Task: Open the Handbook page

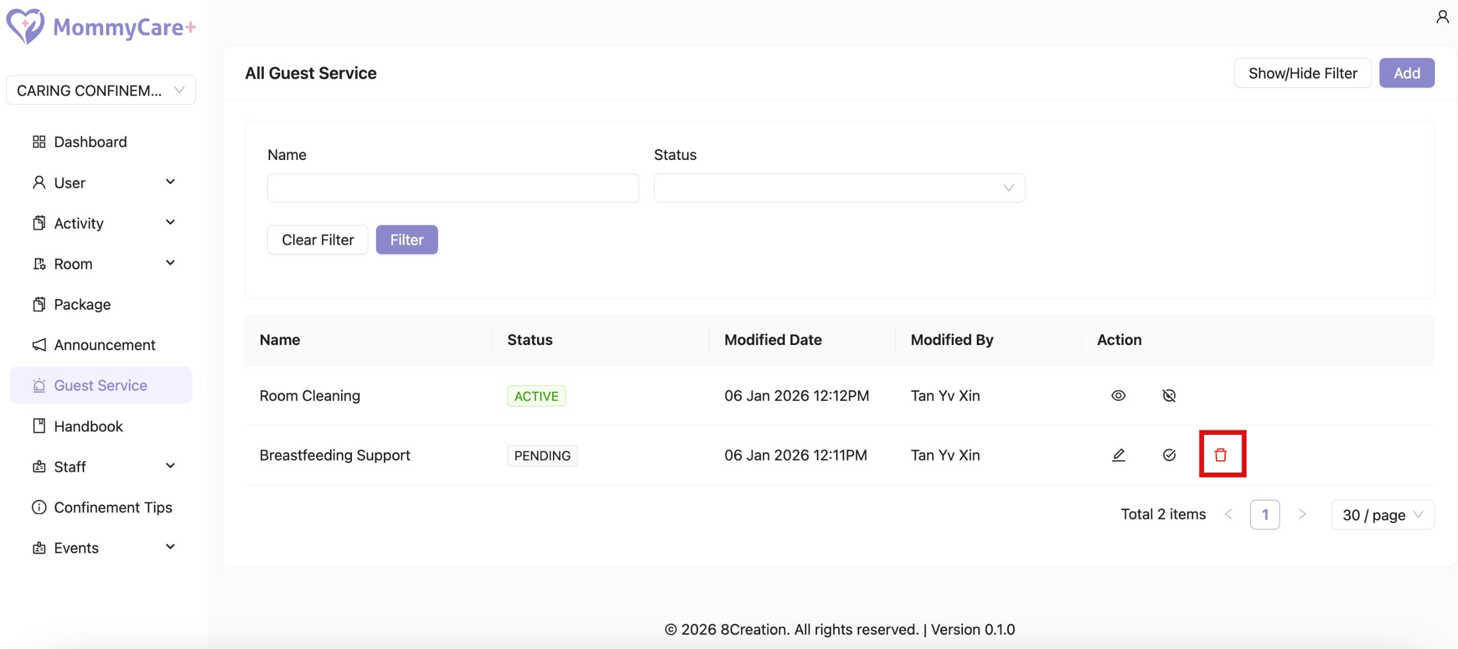Action: coord(88,426)
